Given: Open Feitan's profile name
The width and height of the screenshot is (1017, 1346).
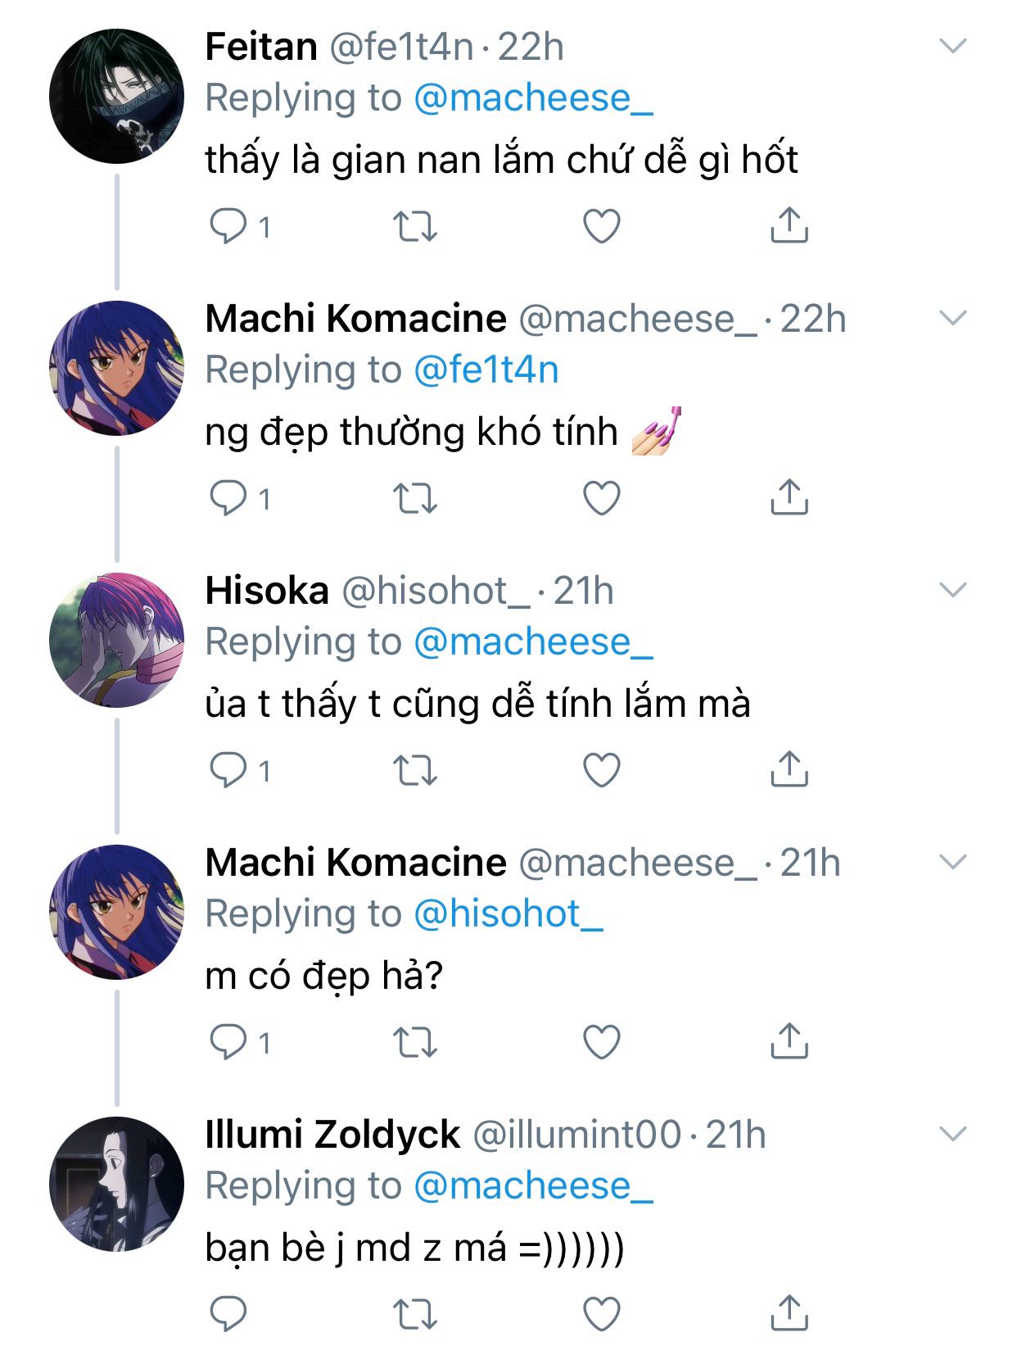Looking at the screenshot, I should click(261, 47).
